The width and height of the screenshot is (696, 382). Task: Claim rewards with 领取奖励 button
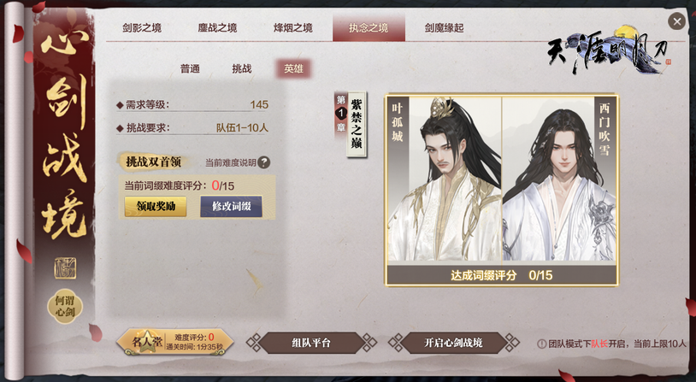[x=156, y=206]
